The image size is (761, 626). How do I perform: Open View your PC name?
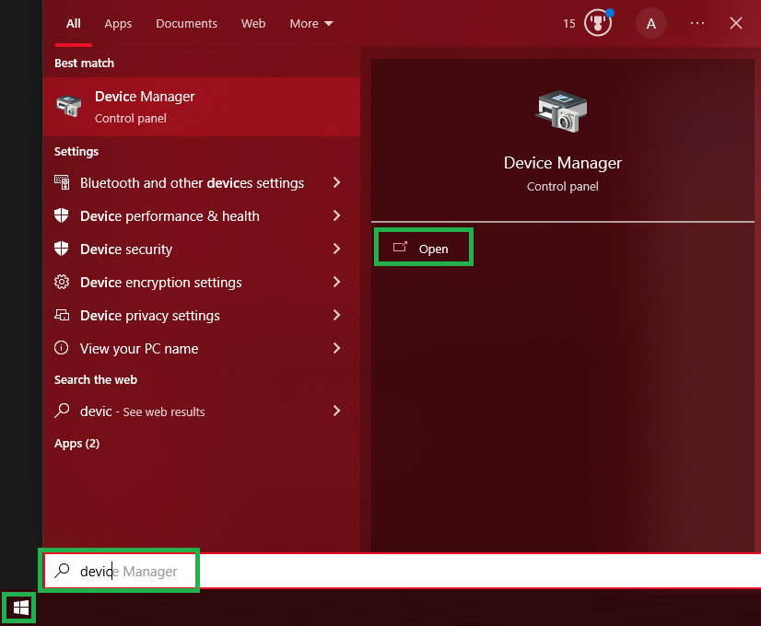[x=202, y=348]
